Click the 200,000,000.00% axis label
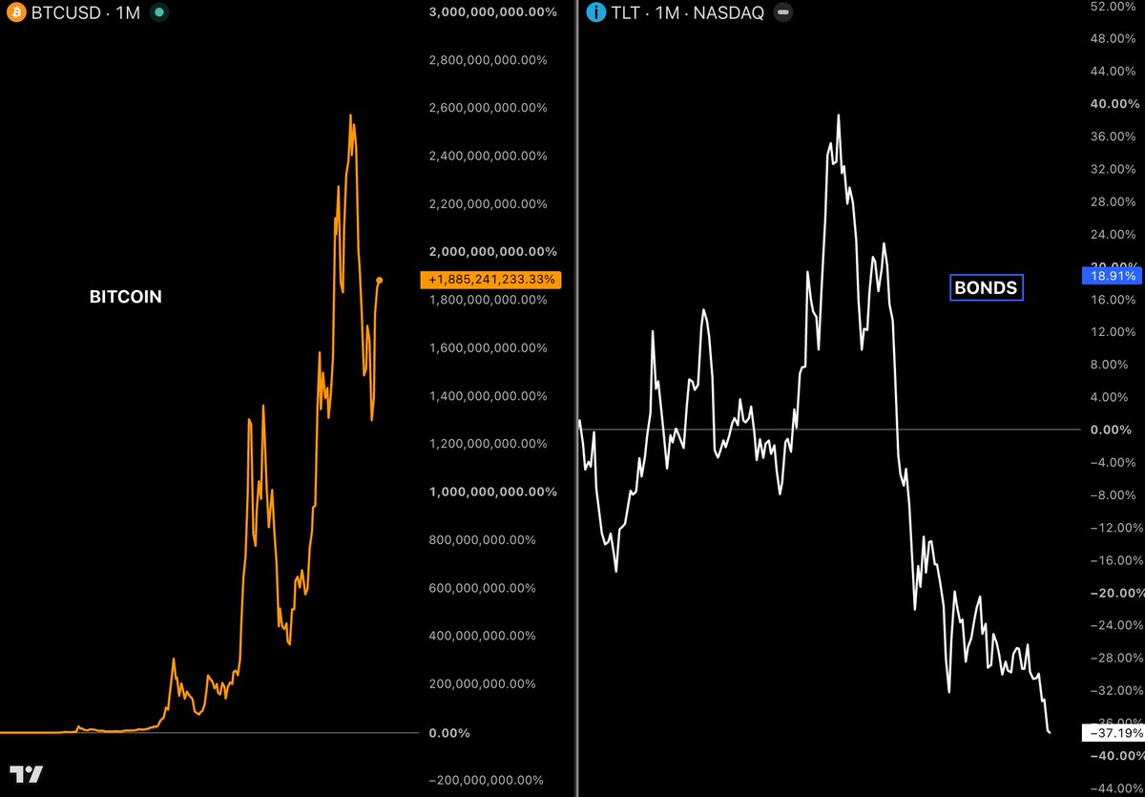 [x=482, y=684]
